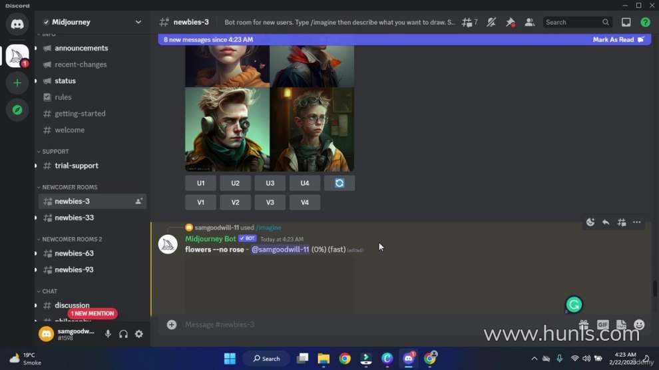Open the sticker picker icon
This screenshot has width=659, height=370.
click(x=621, y=325)
